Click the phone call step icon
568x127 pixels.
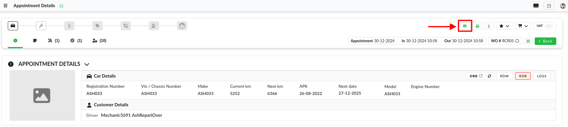tap(126, 26)
